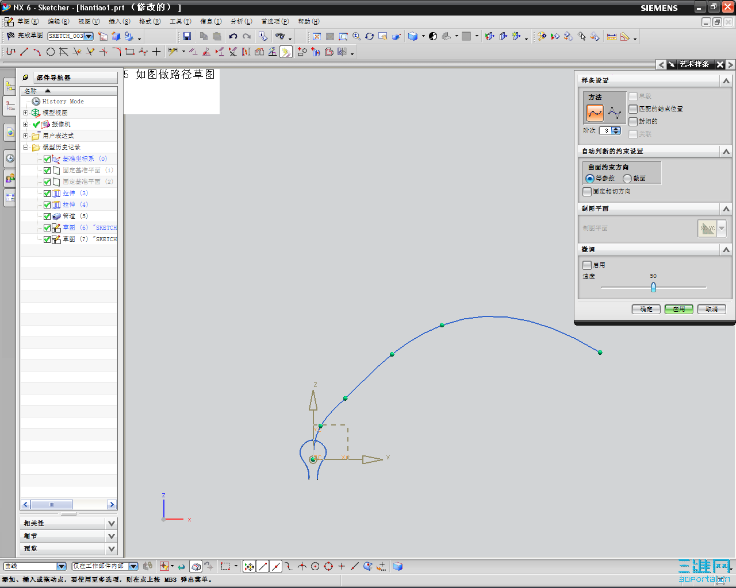
Task: Click the Save icon in the toolbar
Action: click(187, 36)
